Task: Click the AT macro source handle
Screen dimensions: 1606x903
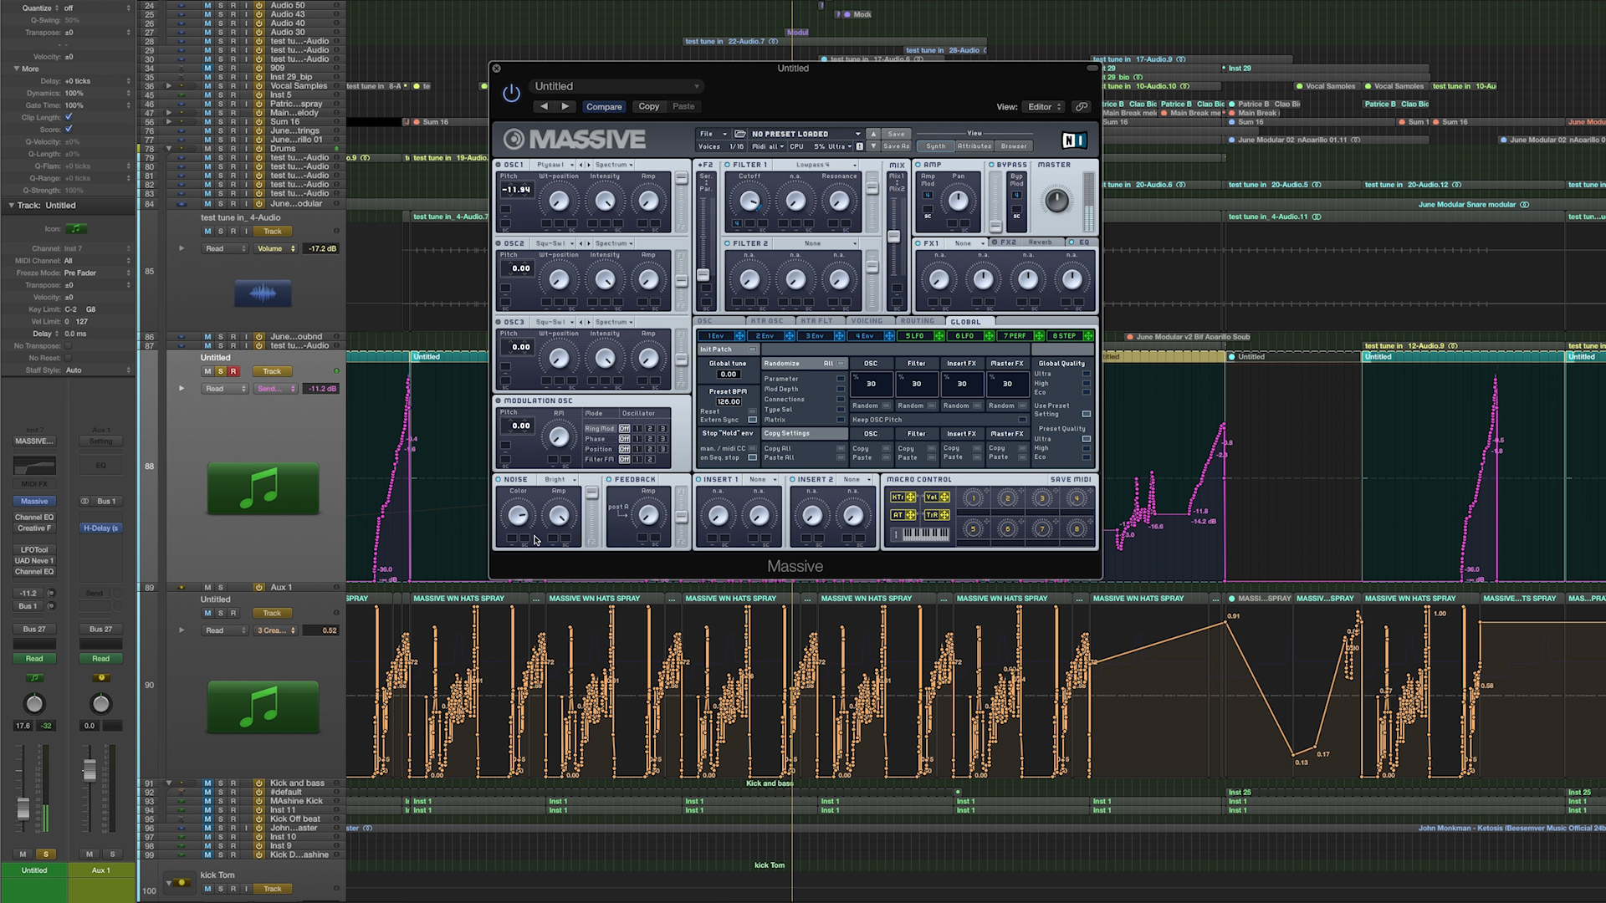Action: click(x=910, y=515)
